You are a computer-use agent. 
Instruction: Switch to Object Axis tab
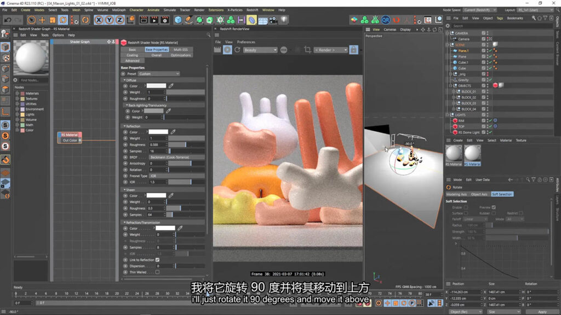coord(479,194)
